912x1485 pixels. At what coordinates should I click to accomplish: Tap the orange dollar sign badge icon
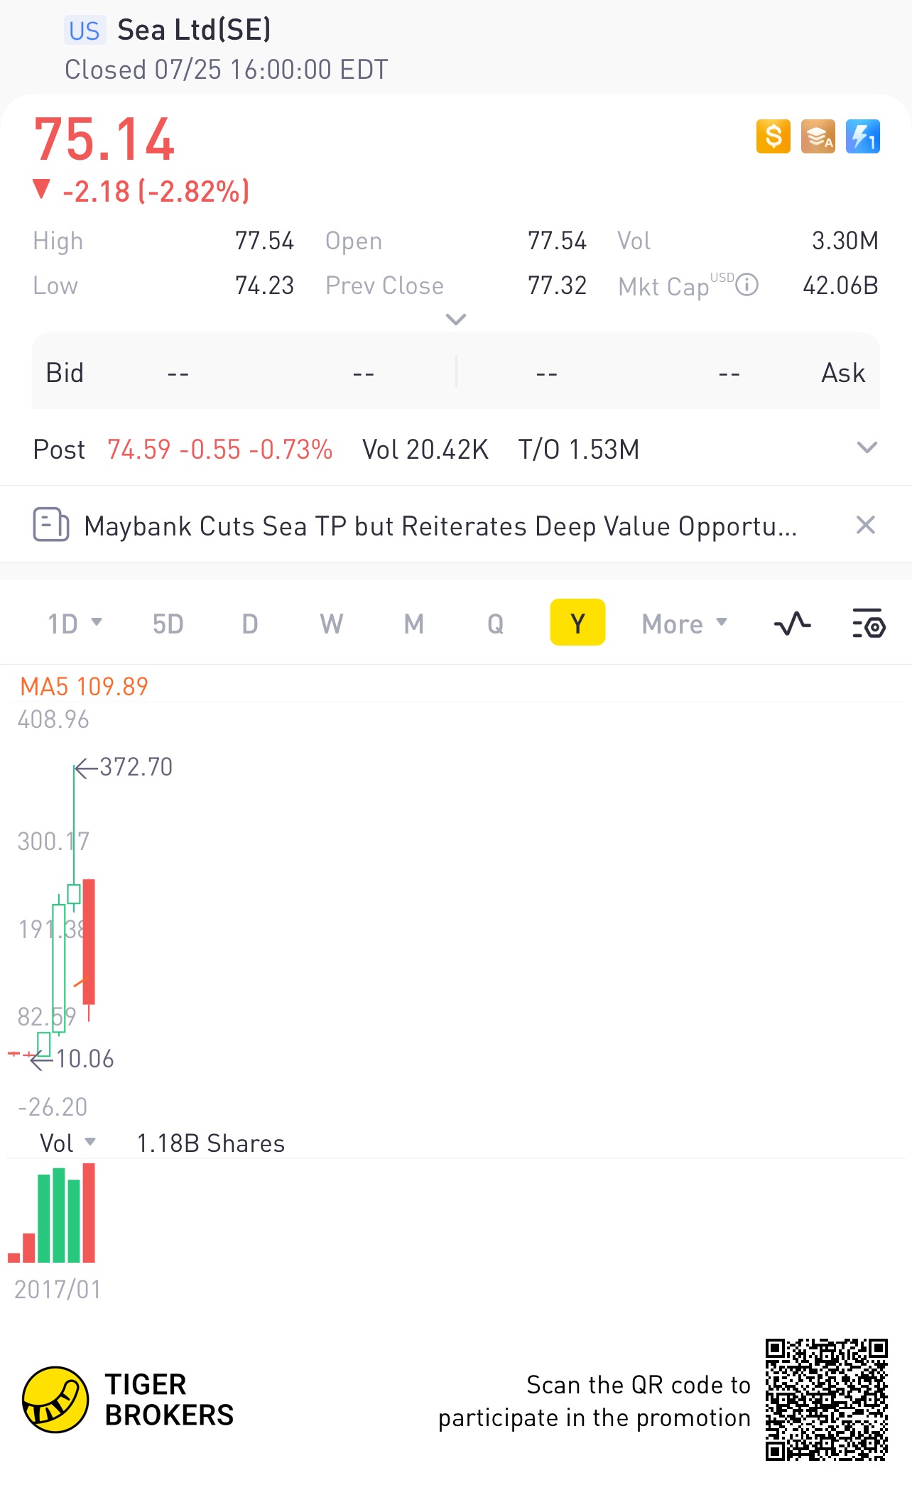point(773,136)
